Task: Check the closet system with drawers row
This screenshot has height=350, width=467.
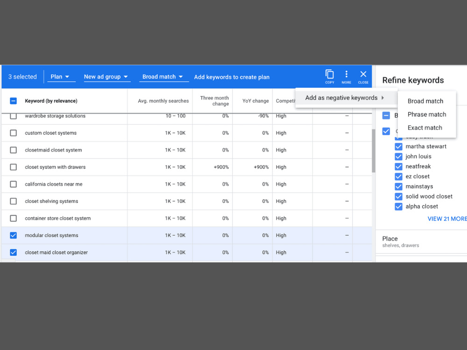Action: (14, 167)
